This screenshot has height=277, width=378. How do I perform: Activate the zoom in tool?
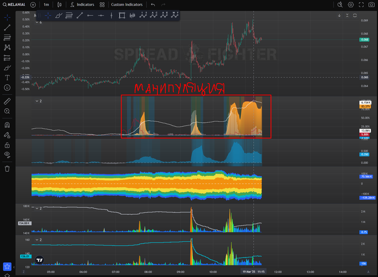(x=7, y=111)
